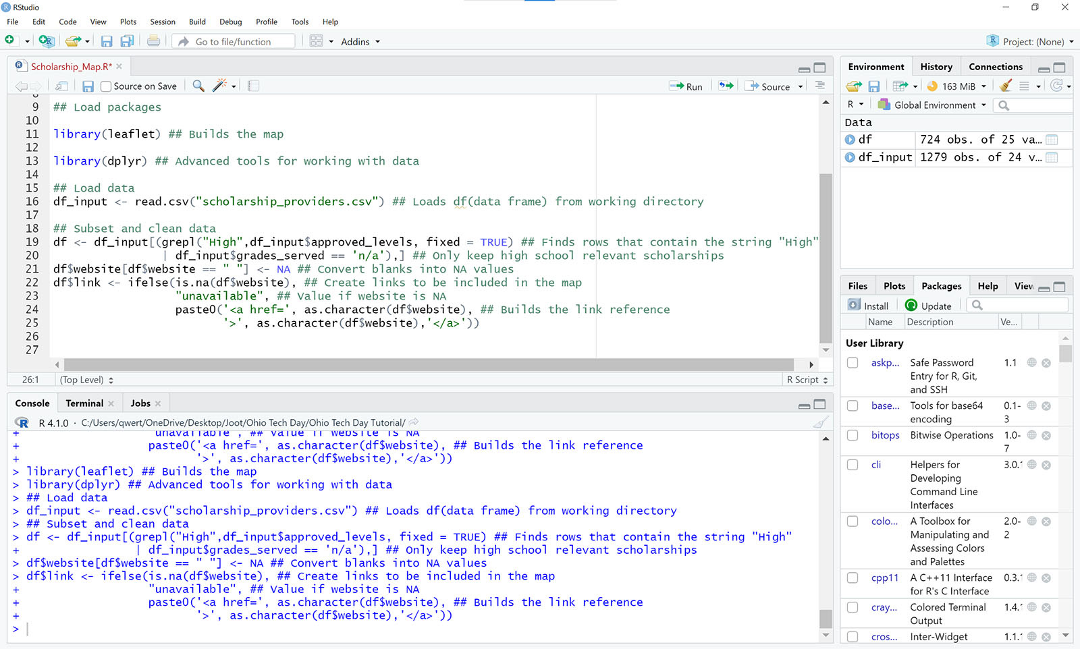Screen dimensions: 1080x649
Task: Check the colorspace package checkbox
Action: pos(853,521)
